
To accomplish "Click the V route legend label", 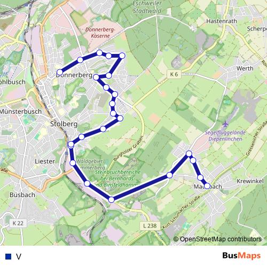I will pos(19,256).
